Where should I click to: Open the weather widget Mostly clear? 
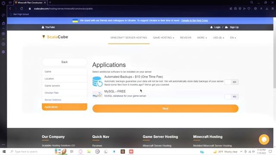tap(225, 152)
